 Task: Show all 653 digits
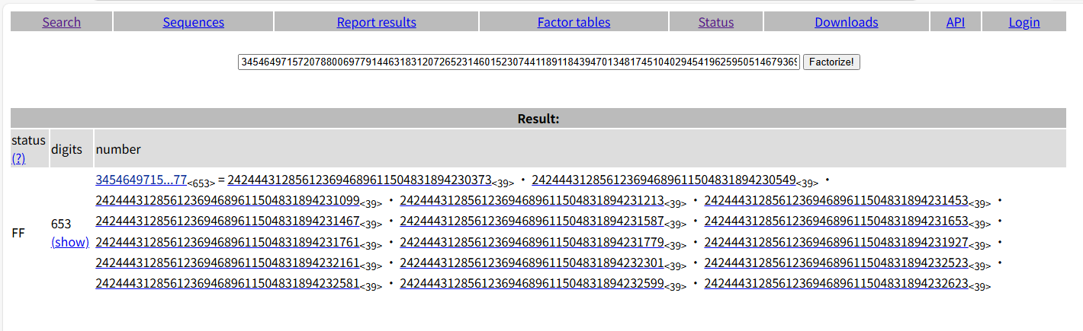(70, 242)
